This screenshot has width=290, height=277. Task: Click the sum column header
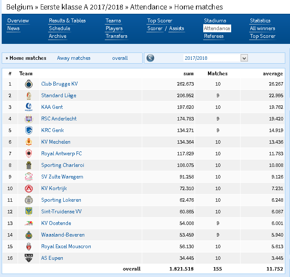tap(188, 74)
